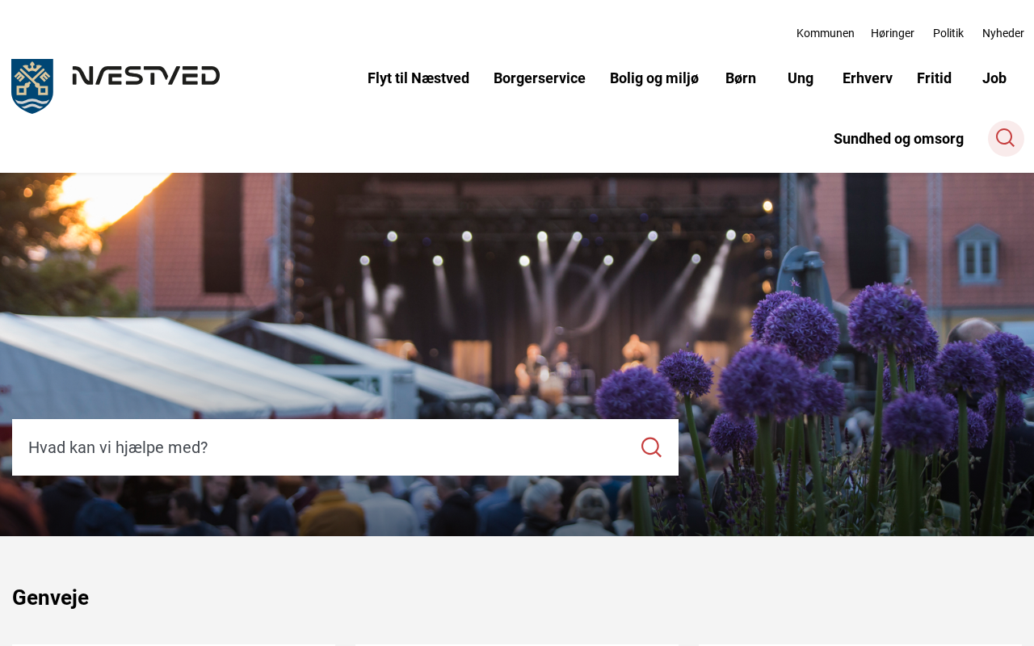Open the Ung menu item
This screenshot has width=1034, height=646.
coord(801,78)
